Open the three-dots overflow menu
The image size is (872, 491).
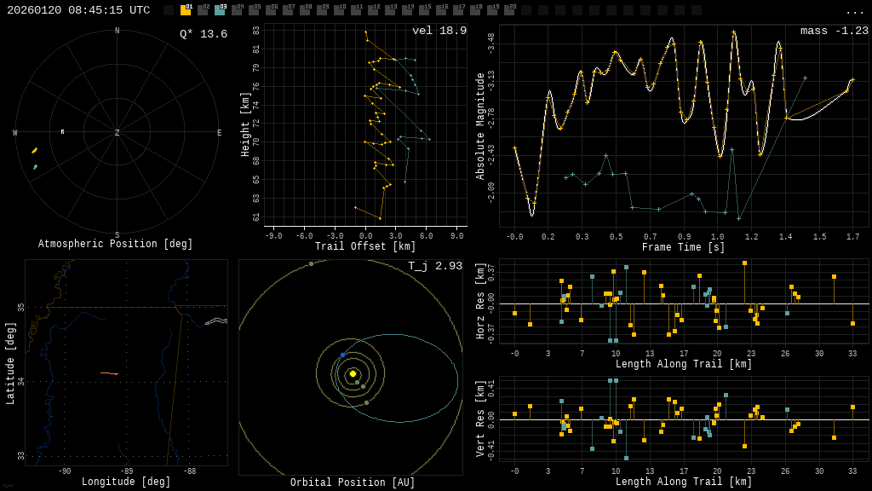pos(855,10)
